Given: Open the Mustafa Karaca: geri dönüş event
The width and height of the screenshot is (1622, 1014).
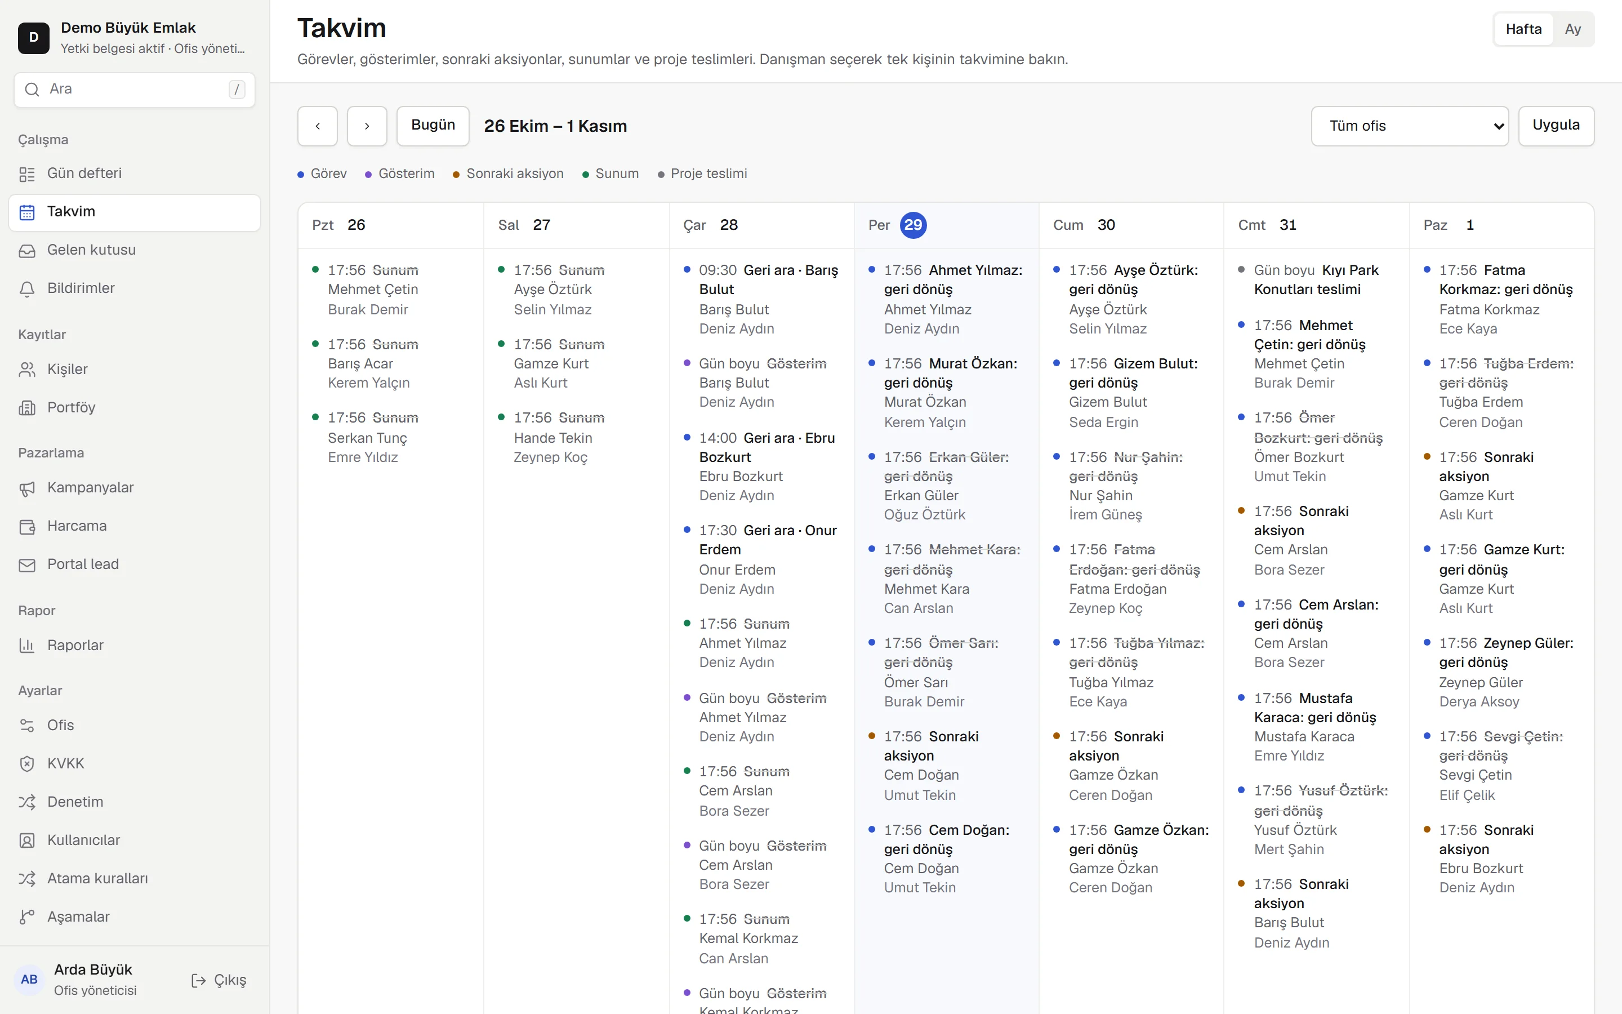Looking at the screenshot, I should [x=1316, y=727].
